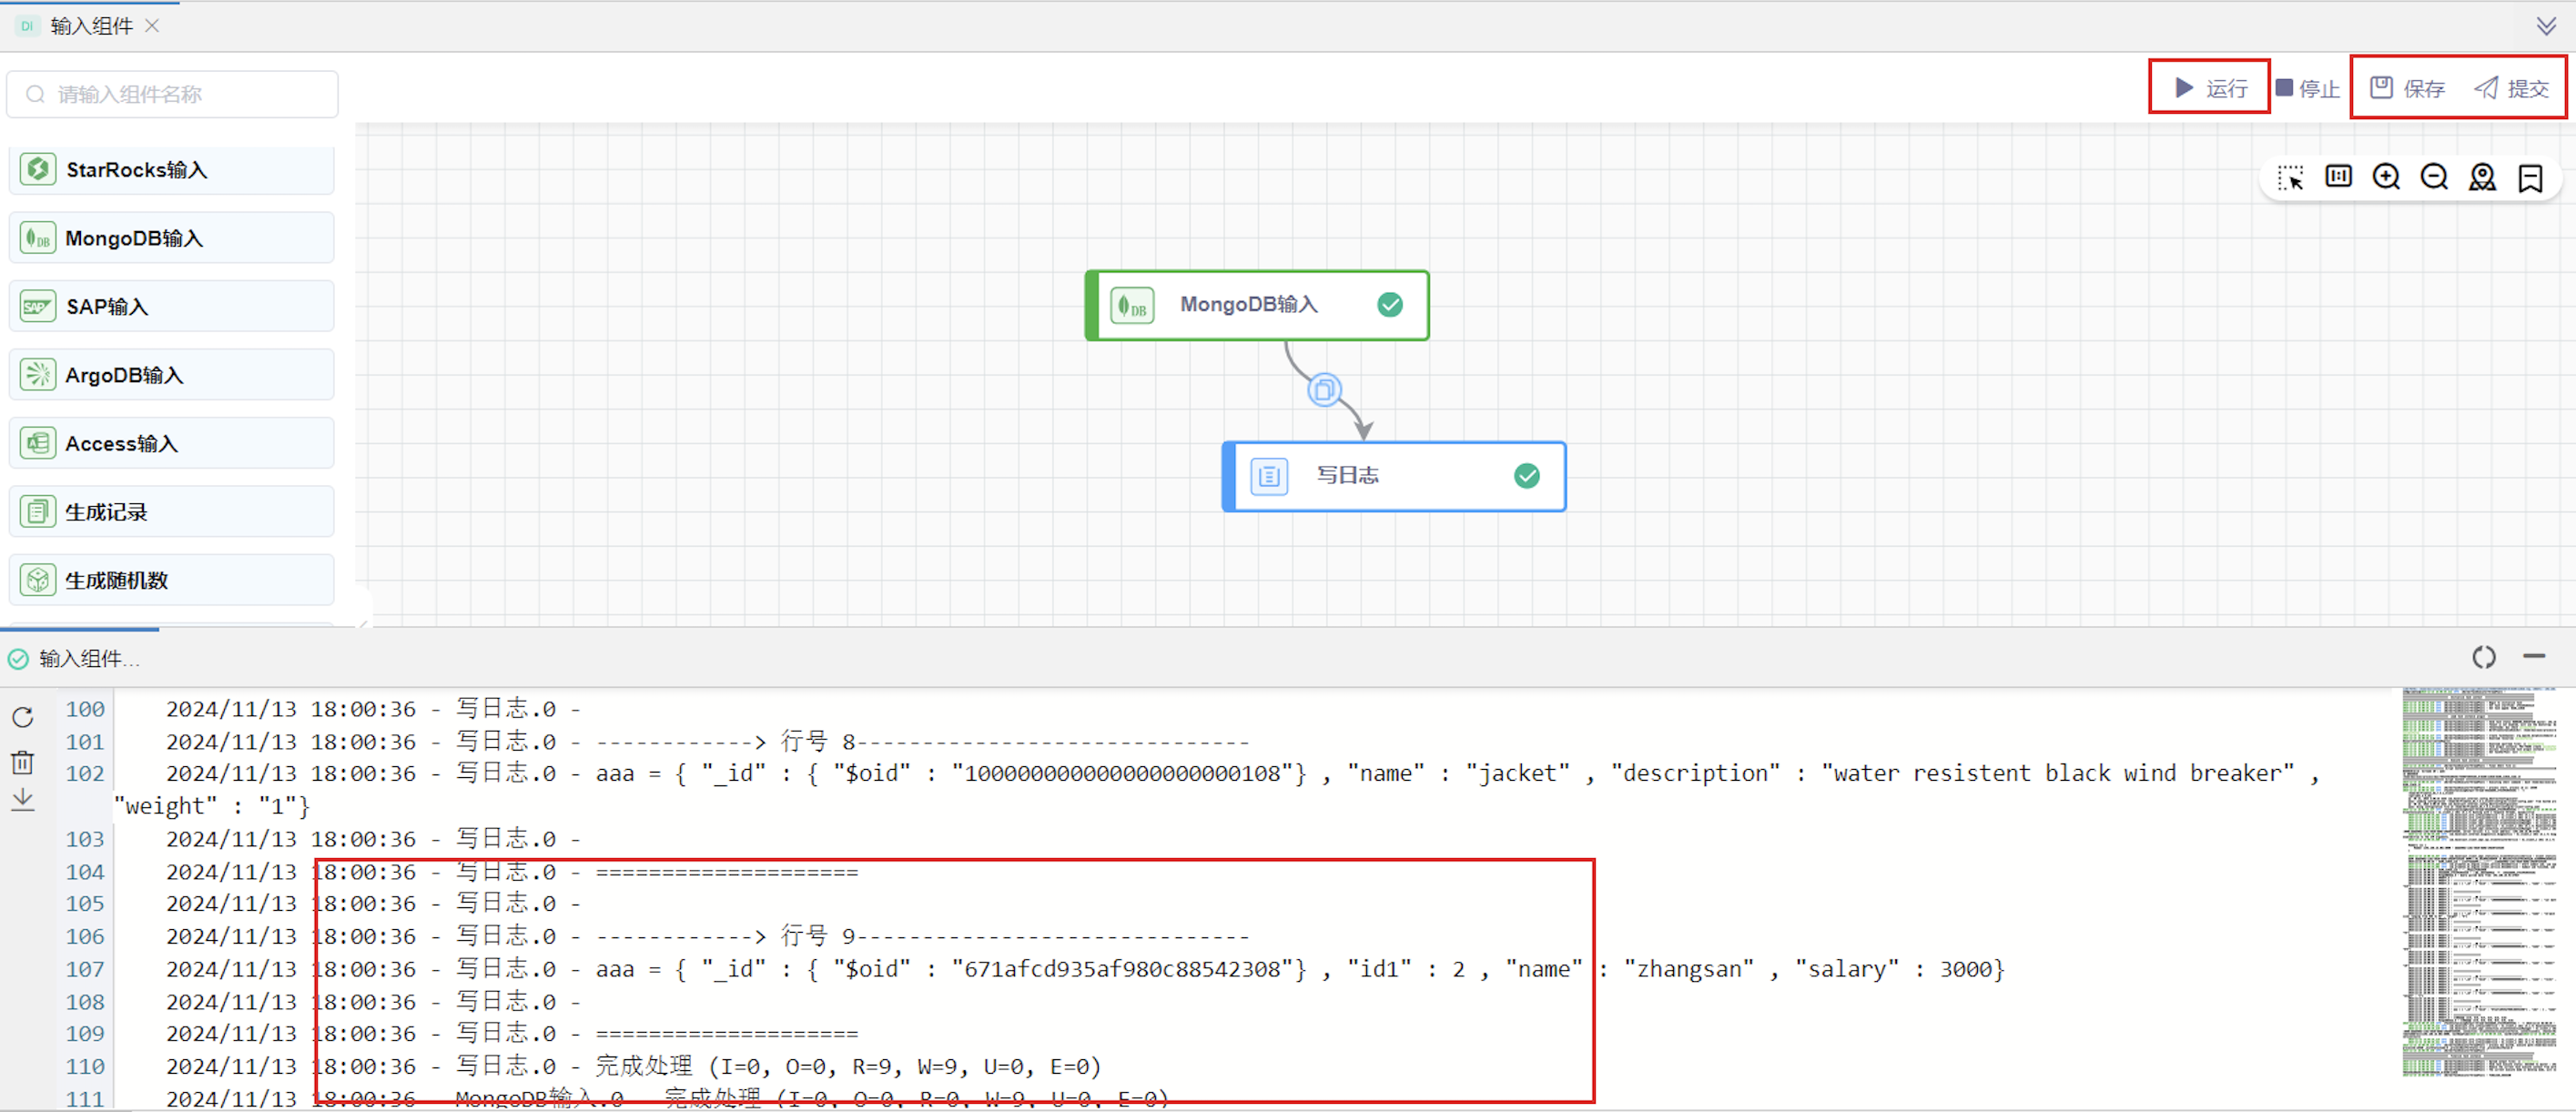Submit the workflow with 提交
This screenshot has height=1112, width=2576.
[2511, 88]
